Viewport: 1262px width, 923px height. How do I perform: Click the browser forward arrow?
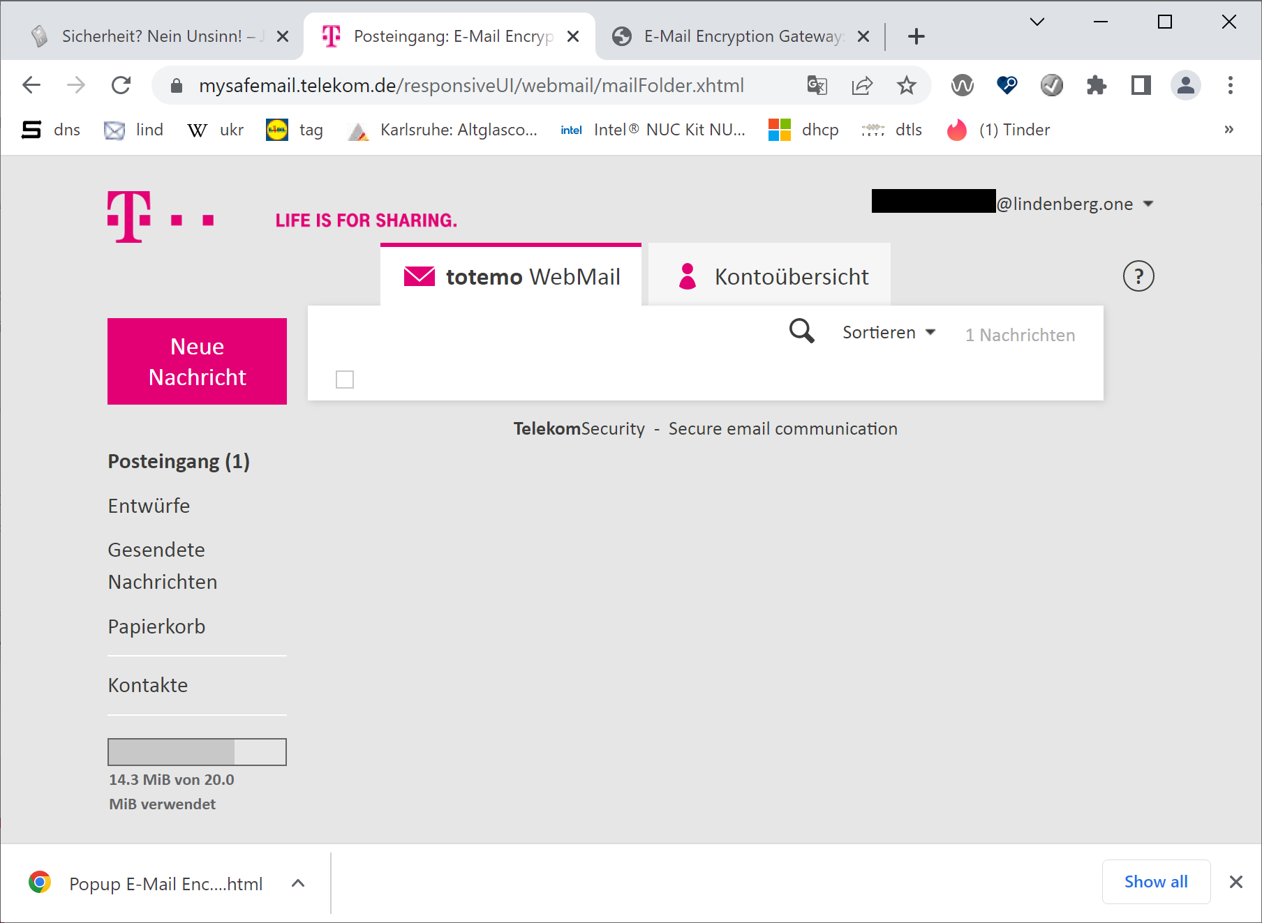75,85
